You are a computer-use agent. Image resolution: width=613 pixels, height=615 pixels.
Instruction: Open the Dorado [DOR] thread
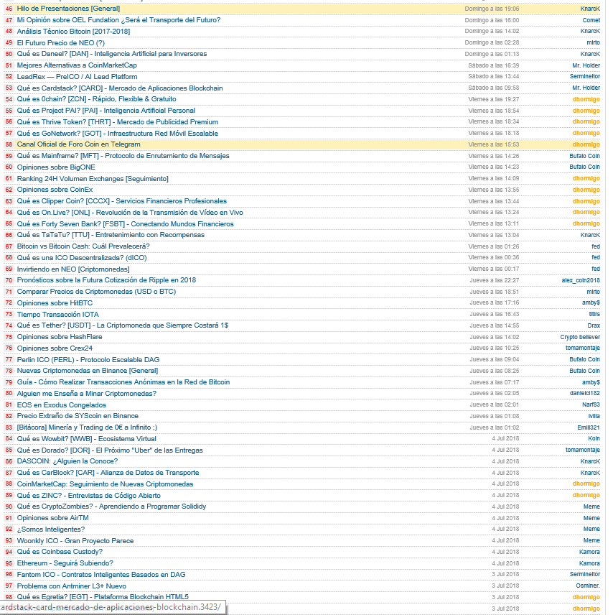click(110, 450)
